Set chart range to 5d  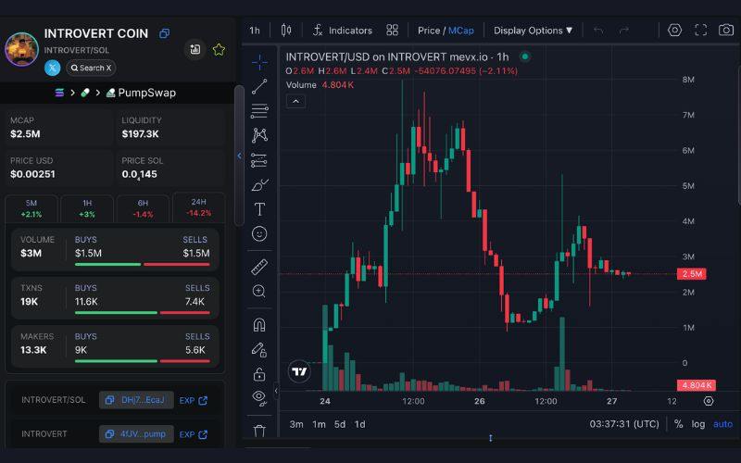tap(340, 424)
